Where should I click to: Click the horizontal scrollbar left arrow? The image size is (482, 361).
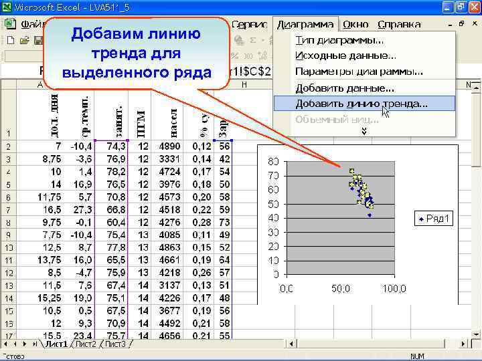pos(291,344)
